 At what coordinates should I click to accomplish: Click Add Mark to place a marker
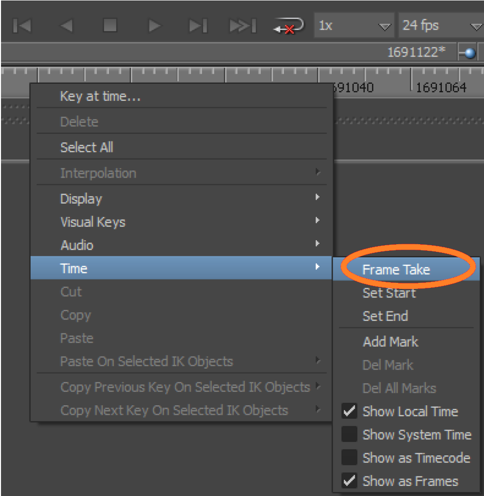click(390, 342)
